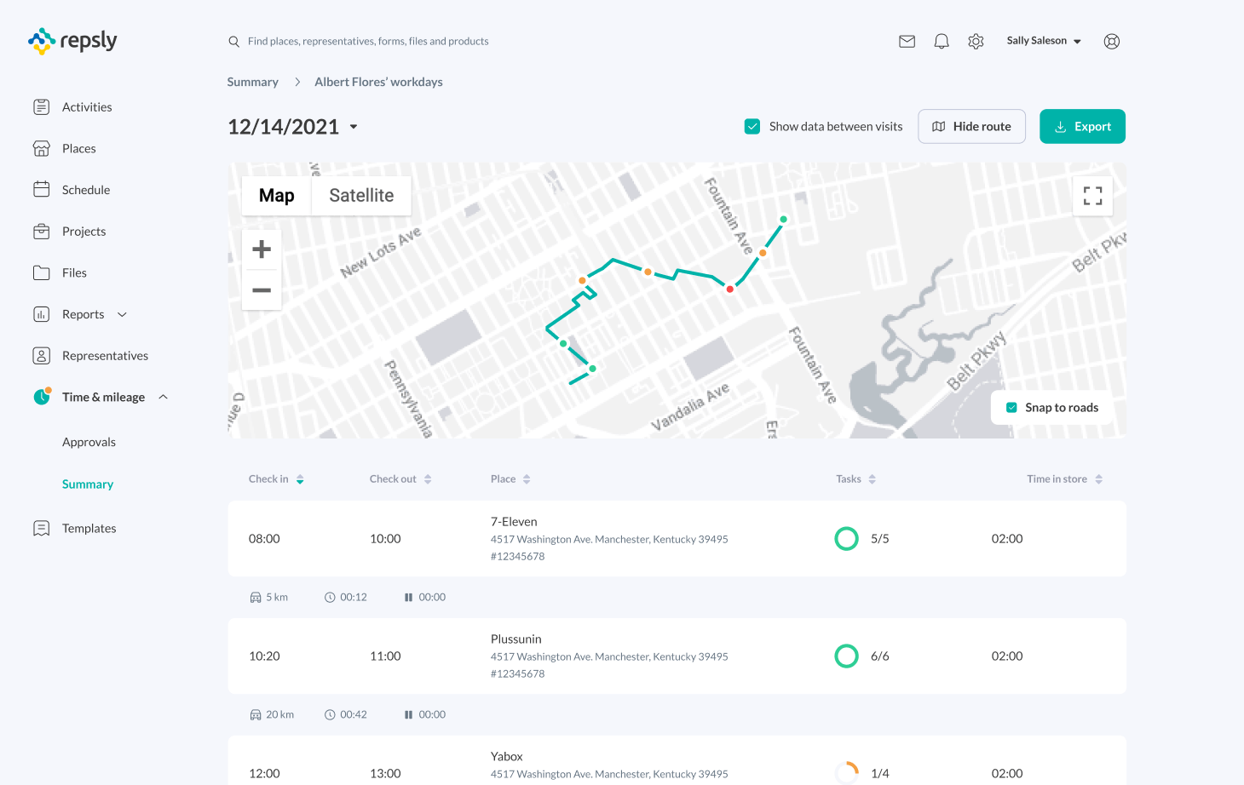This screenshot has width=1244, height=785.
Task: Zoom out on the map
Action: click(262, 290)
